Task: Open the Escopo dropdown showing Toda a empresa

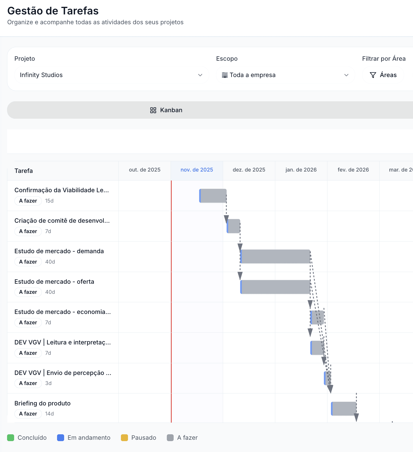Action: tap(286, 75)
